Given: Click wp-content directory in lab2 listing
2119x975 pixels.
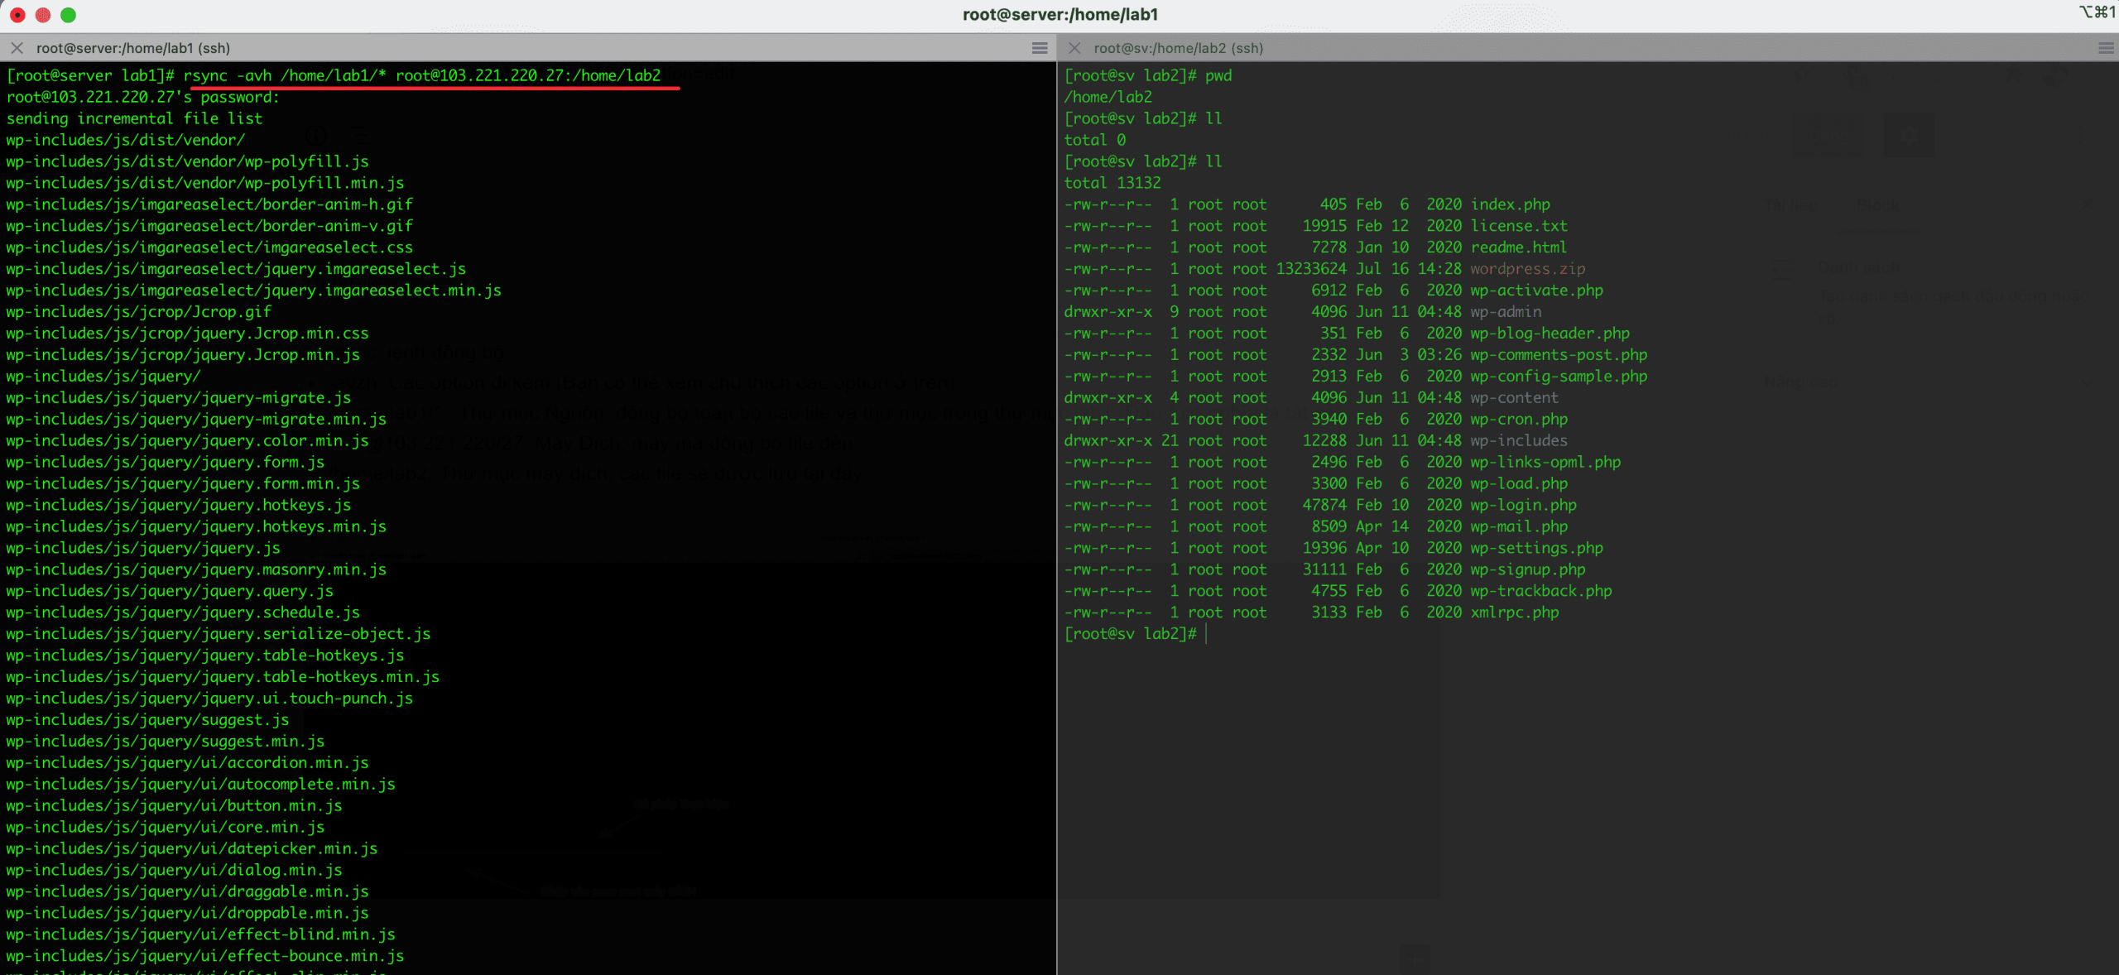Looking at the screenshot, I should (1515, 398).
